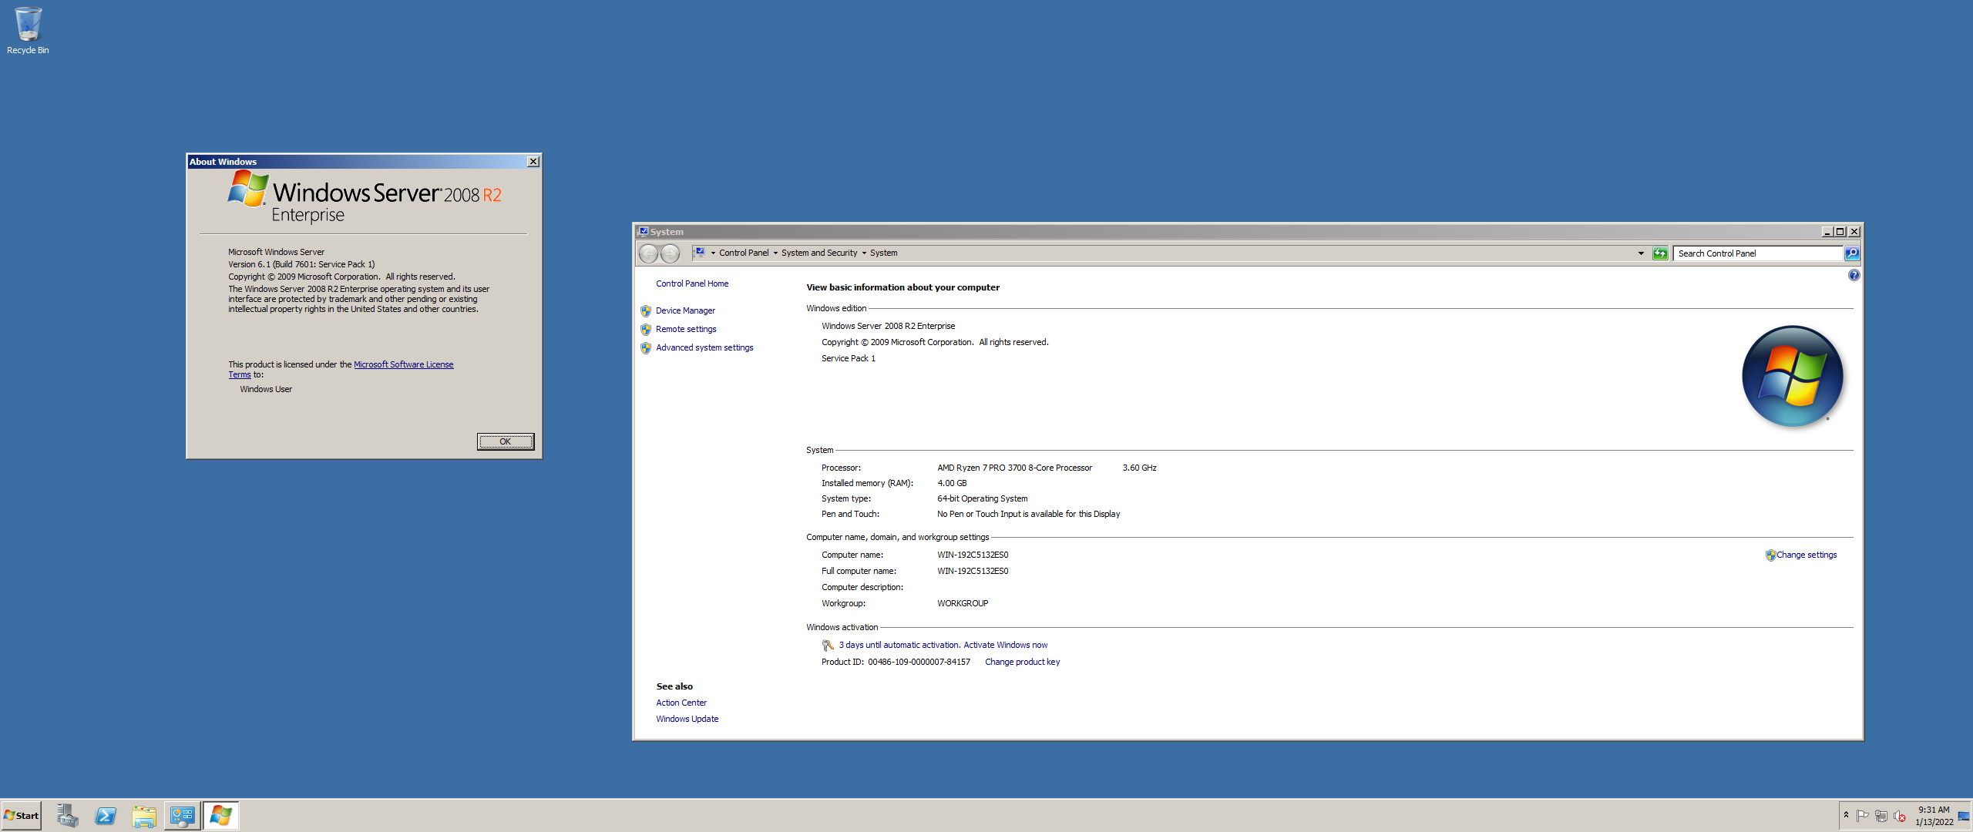Expand dropdown arrow after System and Security
Screen dimensions: 1973x832
pyautogui.click(x=864, y=253)
